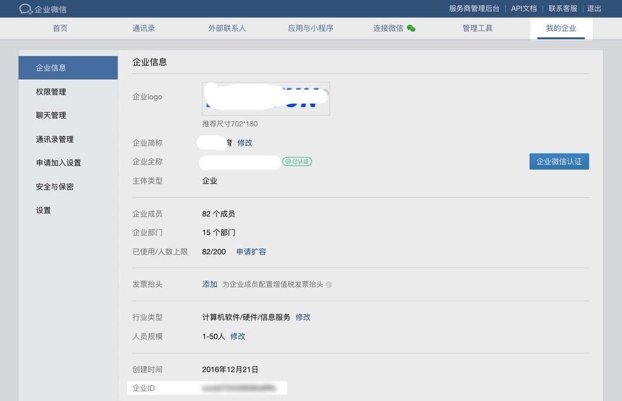Switch to the 通讯录 tab

click(144, 28)
